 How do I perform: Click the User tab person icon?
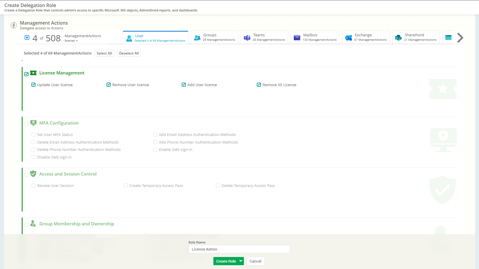coord(129,38)
